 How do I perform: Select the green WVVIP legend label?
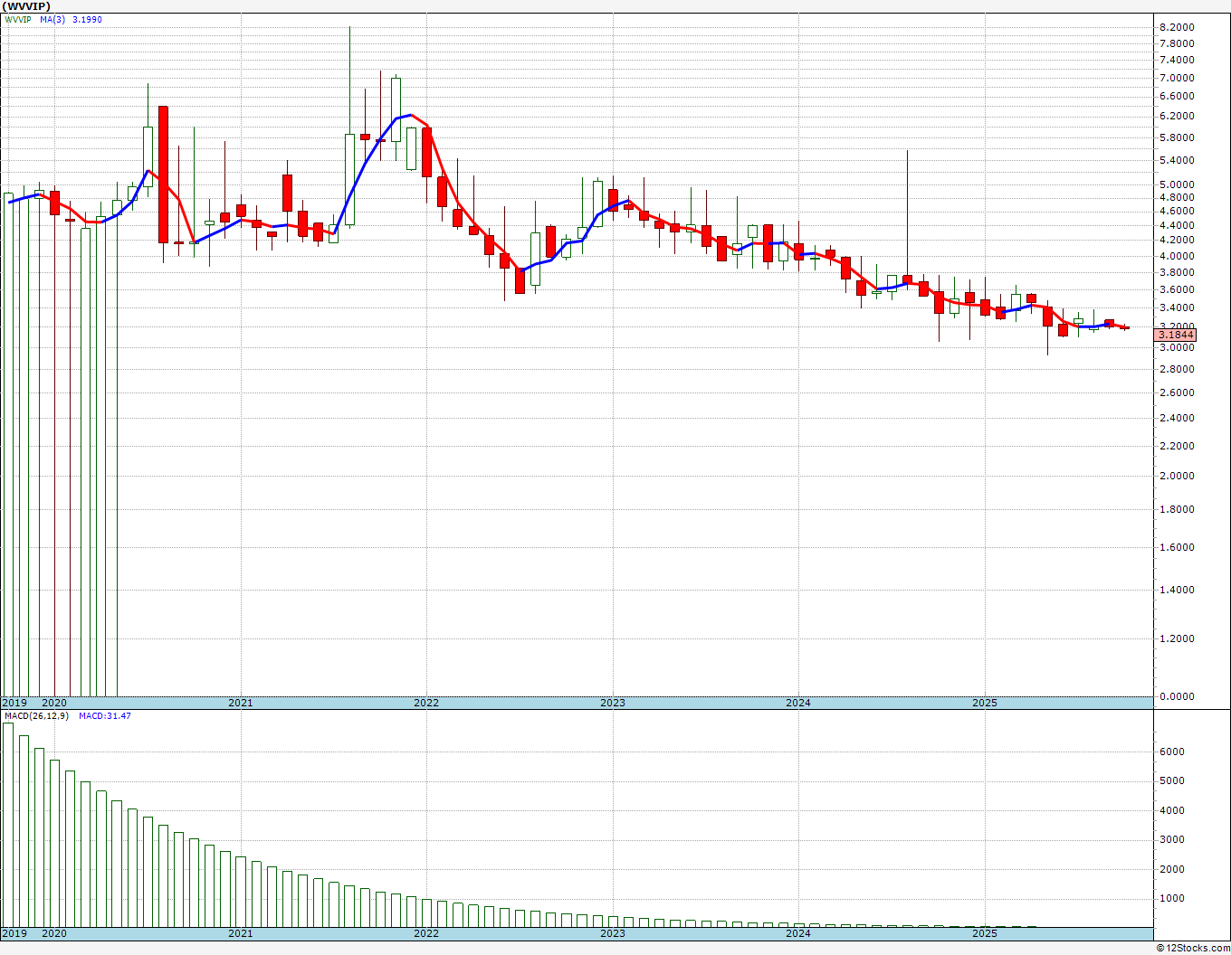(18, 20)
